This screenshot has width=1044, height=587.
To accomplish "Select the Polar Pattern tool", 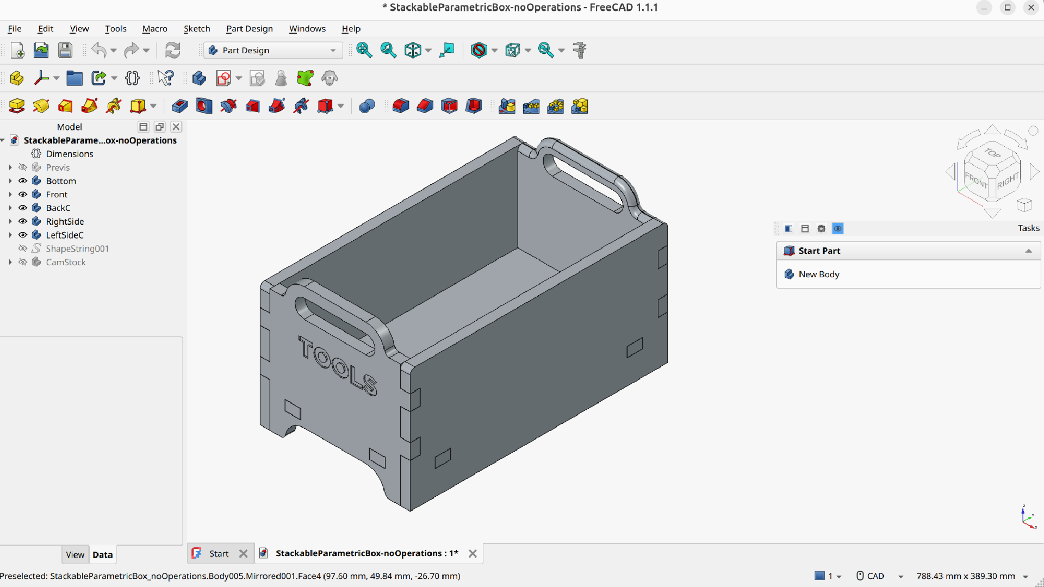I will point(555,106).
